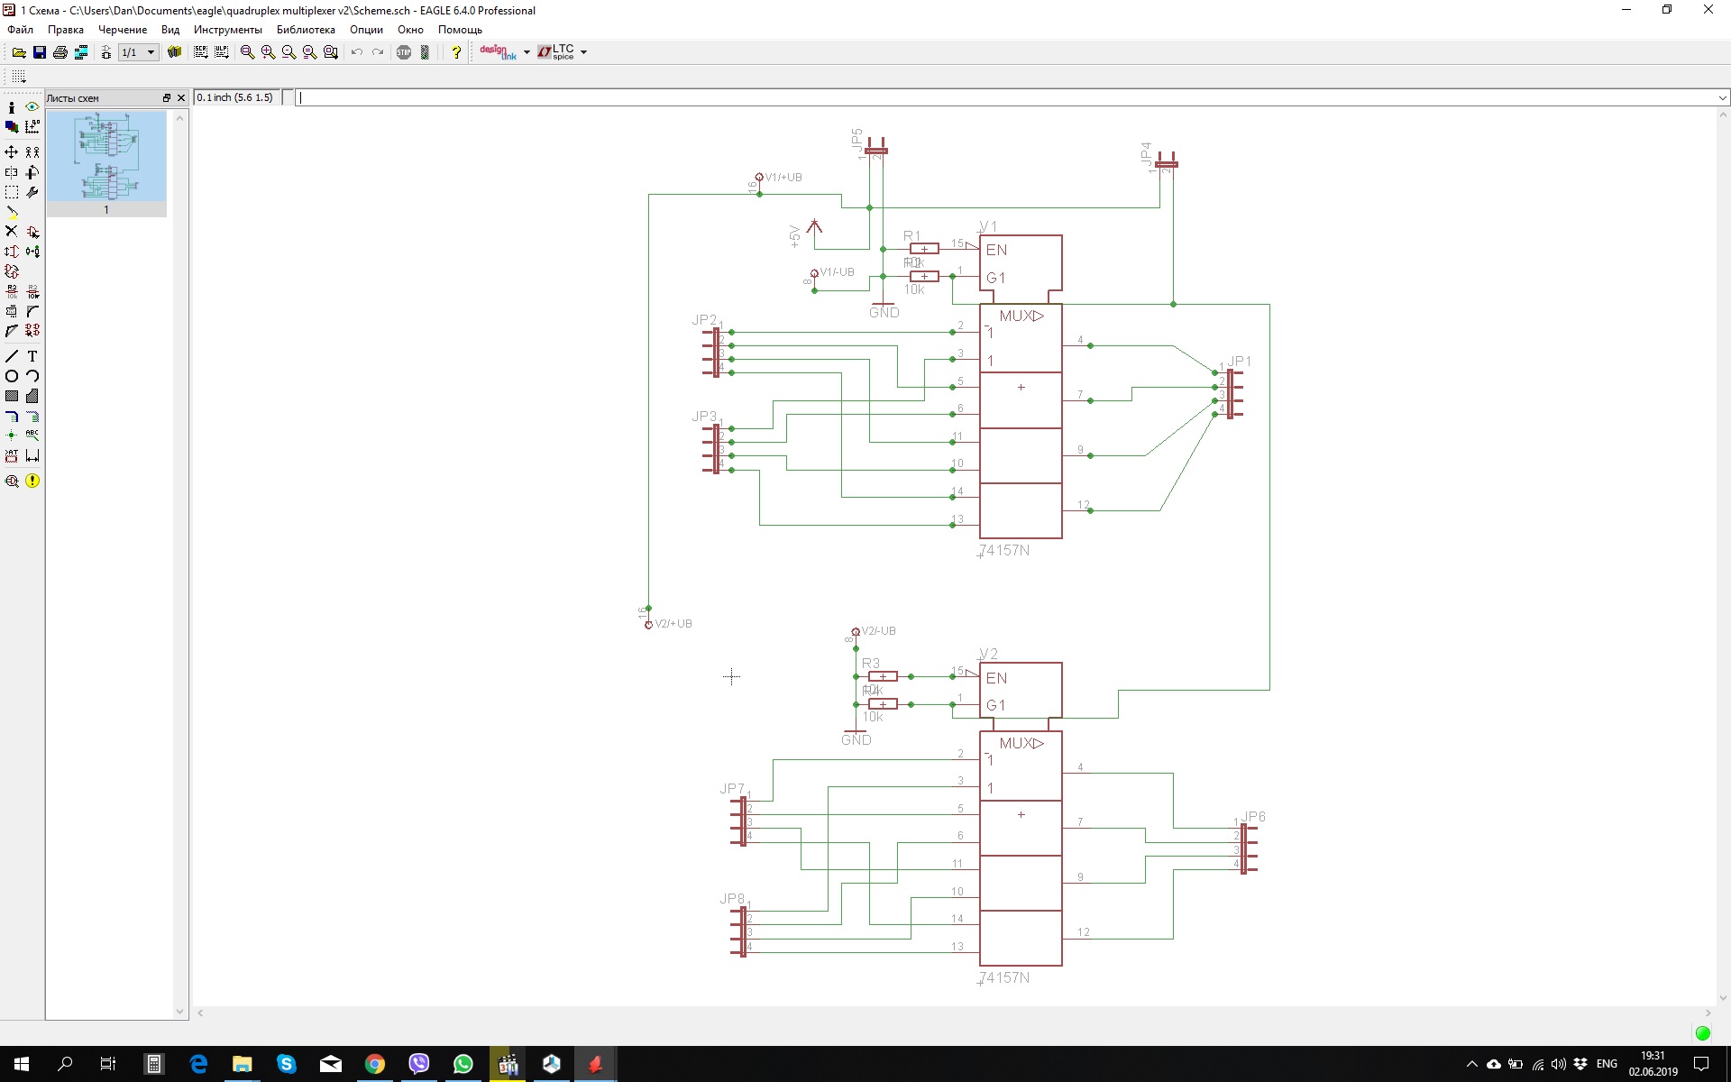Select the Delete (X) tool

coord(12,232)
